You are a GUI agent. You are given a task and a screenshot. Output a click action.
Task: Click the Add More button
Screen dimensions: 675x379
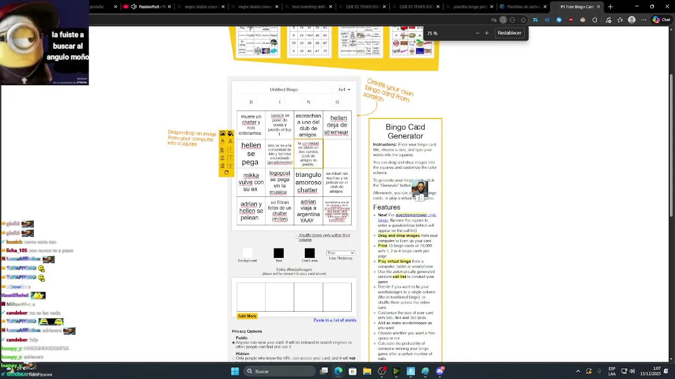coord(247,316)
